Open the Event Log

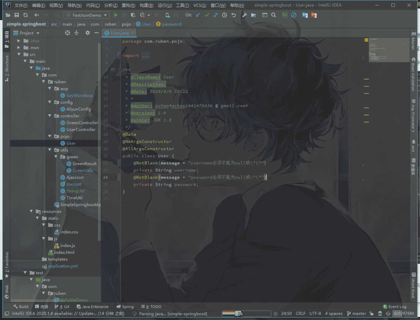point(394,306)
